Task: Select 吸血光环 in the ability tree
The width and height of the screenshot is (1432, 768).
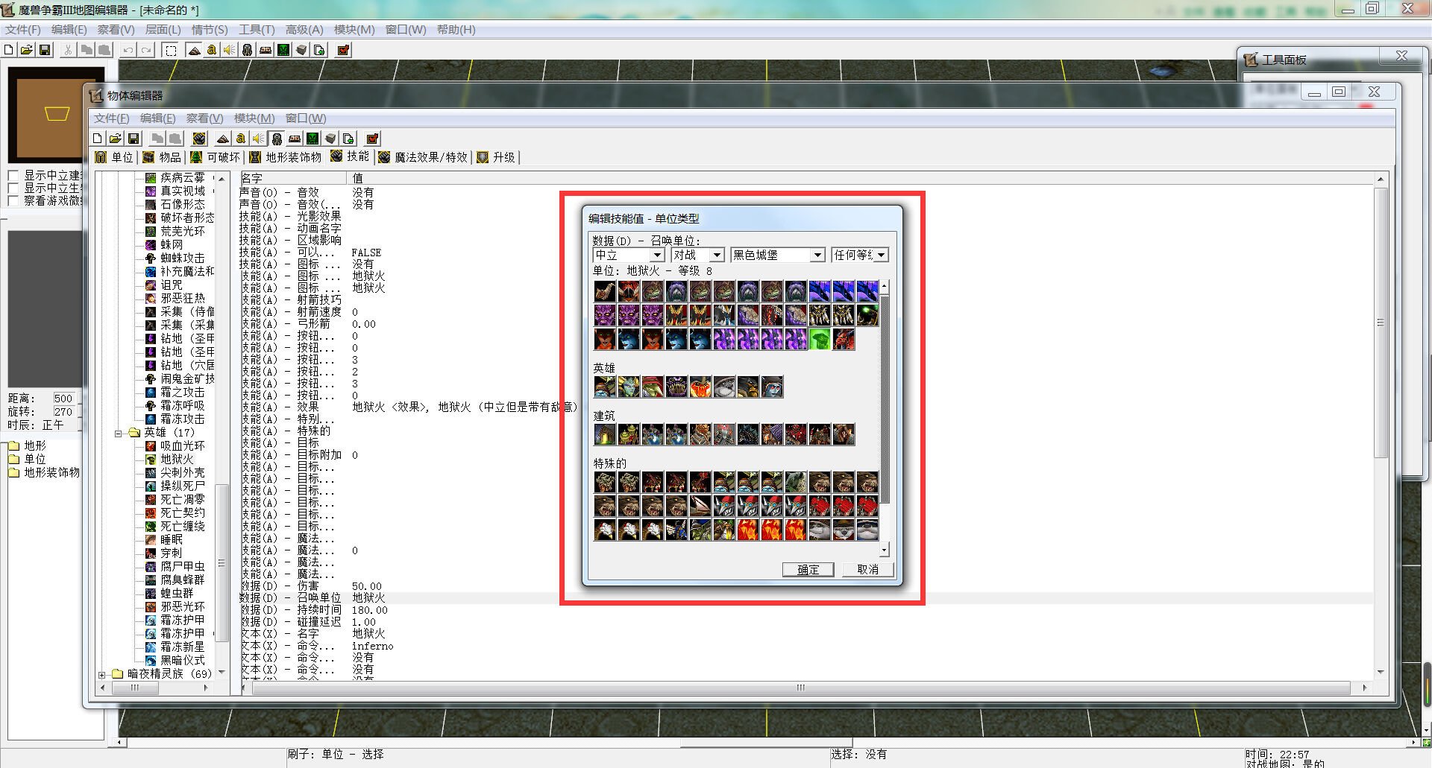Action: 182,446
